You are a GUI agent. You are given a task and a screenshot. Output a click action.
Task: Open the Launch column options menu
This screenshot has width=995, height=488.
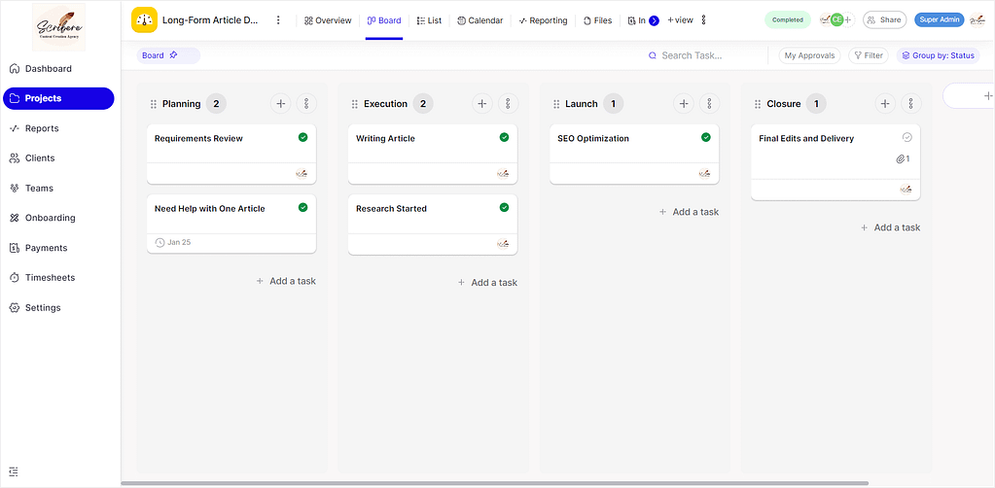(709, 103)
